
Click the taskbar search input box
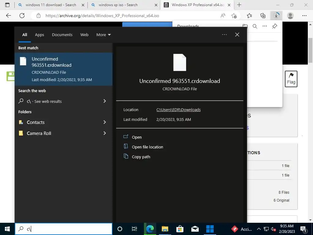[64, 229]
